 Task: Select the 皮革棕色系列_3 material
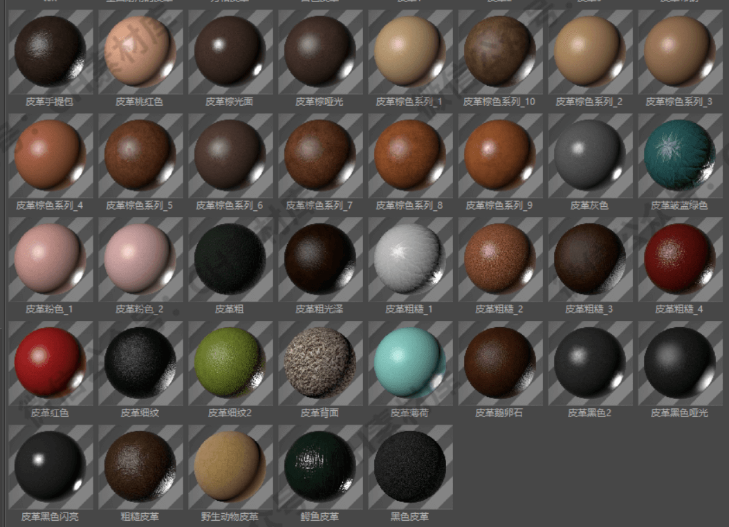[679, 52]
